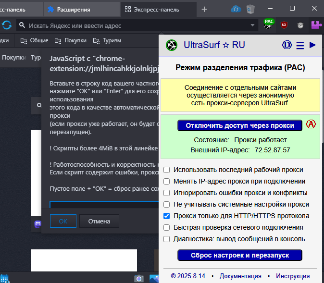The height and width of the screenshot is (283, 324).
Task: Focus the dialog's PAC code input field
Action: pyautogui.click(x=104, y=205)
